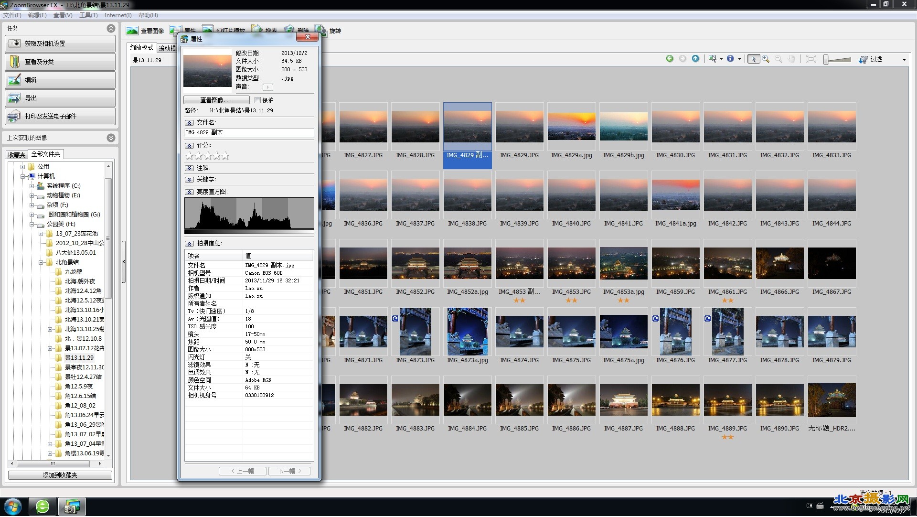The image size is (917, 517).
Task: Collapse the 任务 panel chevron
Action: click(x=111, y=28)
